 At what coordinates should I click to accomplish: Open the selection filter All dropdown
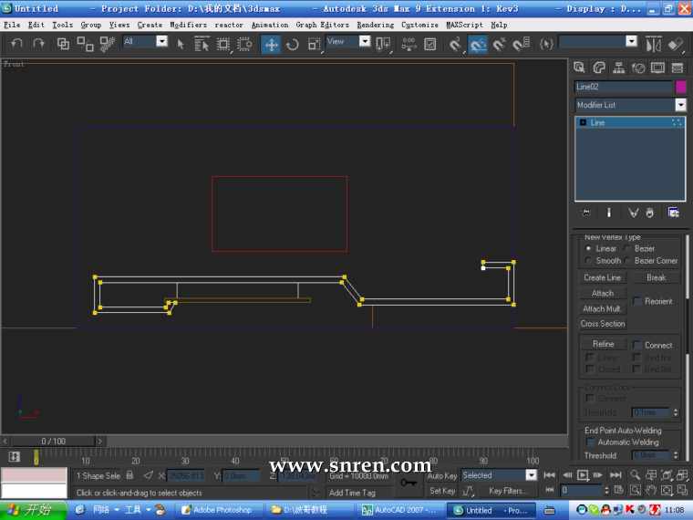[162, 42]
